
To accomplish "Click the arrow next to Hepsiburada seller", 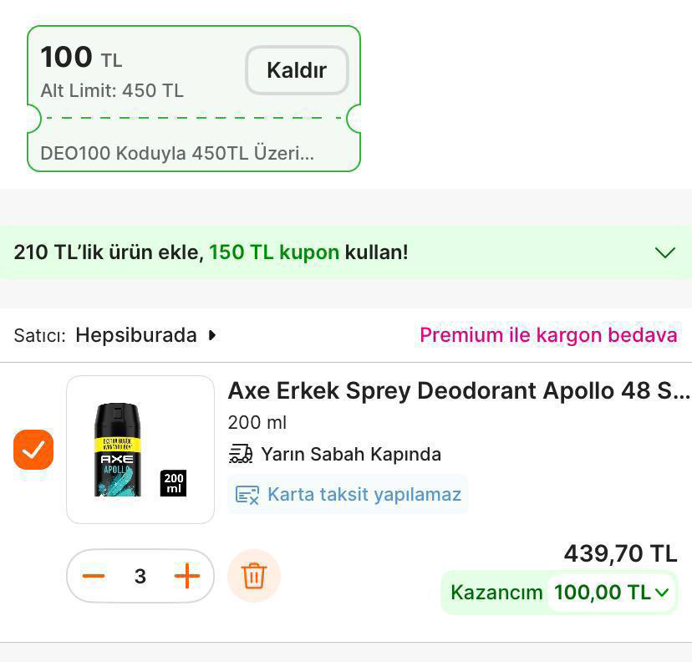I will click(x=212, y=335).
